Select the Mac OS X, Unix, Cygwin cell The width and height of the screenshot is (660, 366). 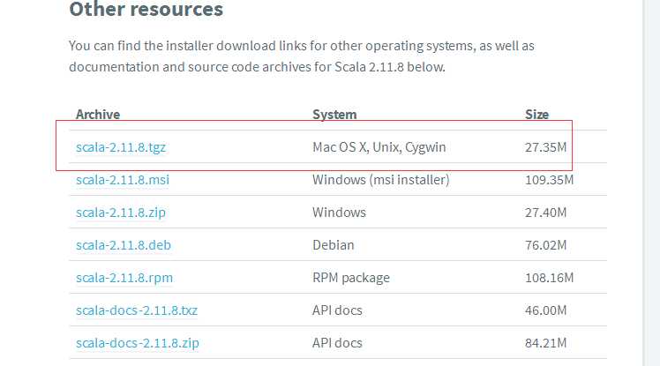click(379, 147)
